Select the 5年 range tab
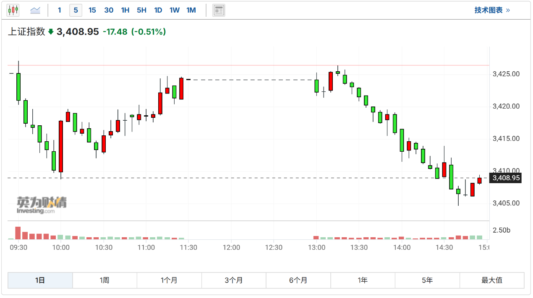The height and width of the screenshot is (298, 533). pyautogui.click(x=427, y=280)
